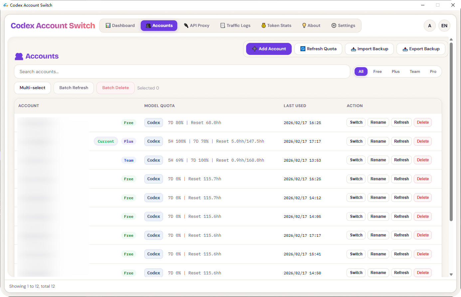Open the Settings tab
461x297 pixels.
(343, 26)
